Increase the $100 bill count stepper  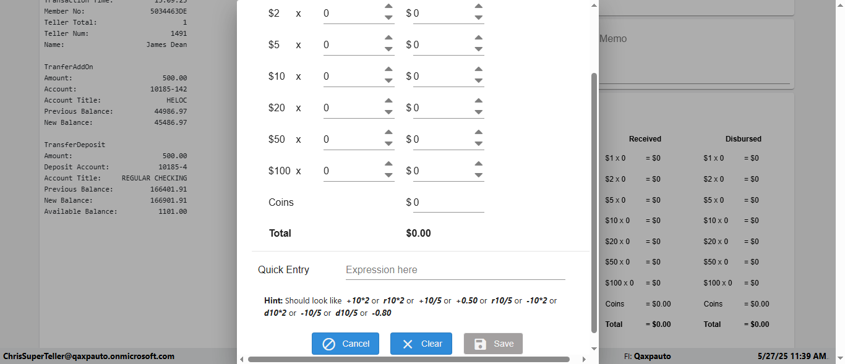[x=388, y=164]
